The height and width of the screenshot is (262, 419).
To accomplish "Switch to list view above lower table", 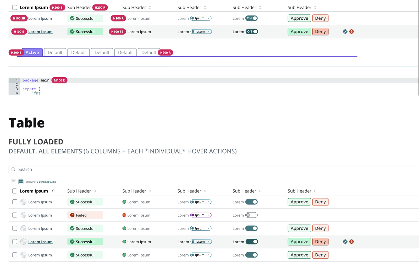I will 14,182.
